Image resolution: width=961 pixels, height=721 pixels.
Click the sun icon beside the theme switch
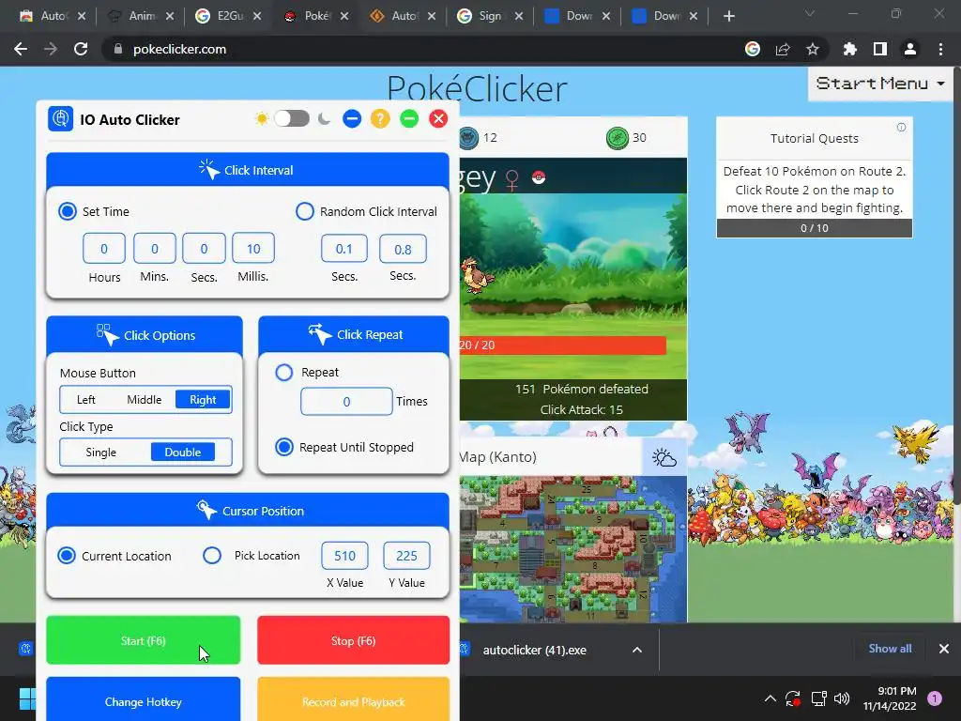pos(262,118)
